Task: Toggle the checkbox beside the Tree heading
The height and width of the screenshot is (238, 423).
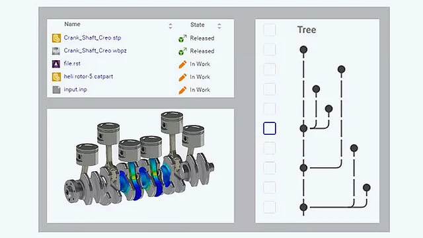Action: point(270,30)
